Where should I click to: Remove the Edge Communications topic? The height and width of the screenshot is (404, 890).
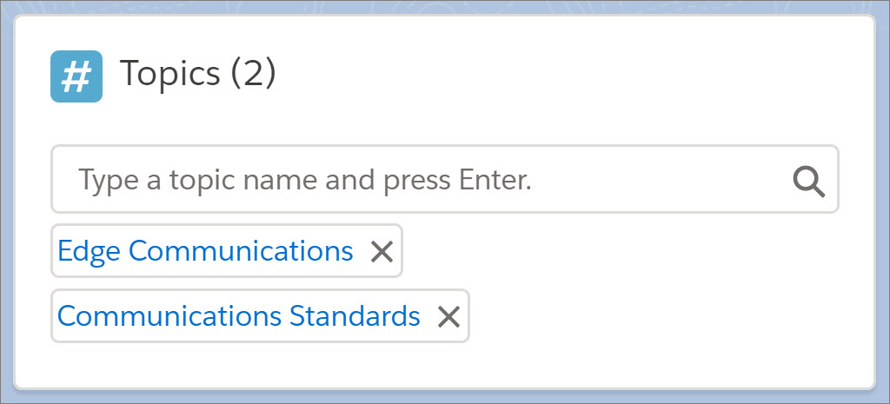[382, 252]
